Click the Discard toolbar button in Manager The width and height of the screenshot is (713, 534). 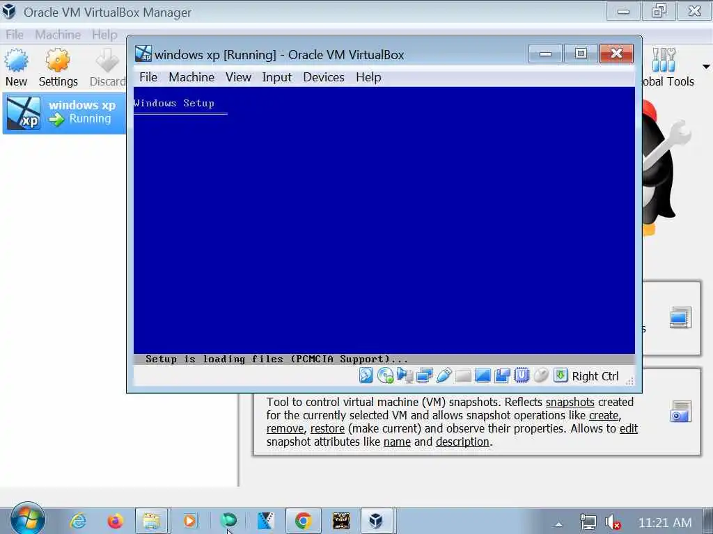(x=108, y=67)
